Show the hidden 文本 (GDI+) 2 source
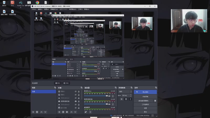This screenshot has height=118, width=210. [76, 98]
